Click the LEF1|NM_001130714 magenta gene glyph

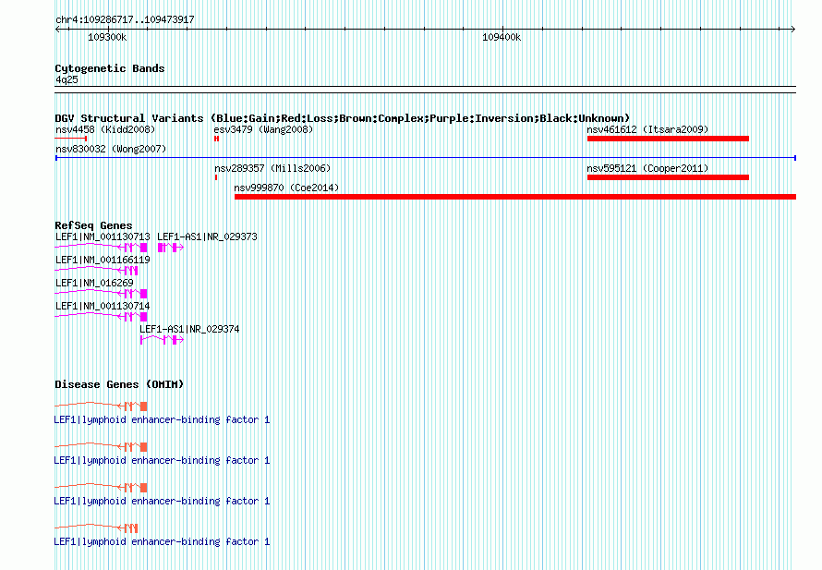coord(102,316)
